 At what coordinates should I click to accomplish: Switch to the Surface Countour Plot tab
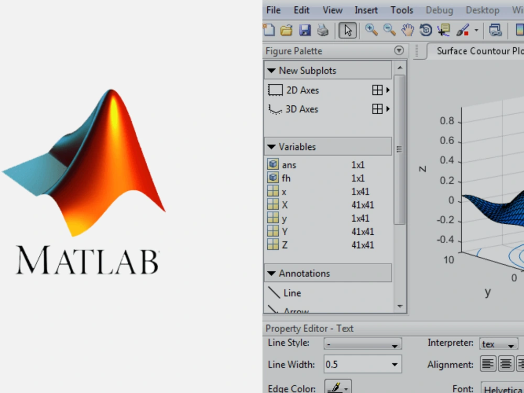pos(480,51)
